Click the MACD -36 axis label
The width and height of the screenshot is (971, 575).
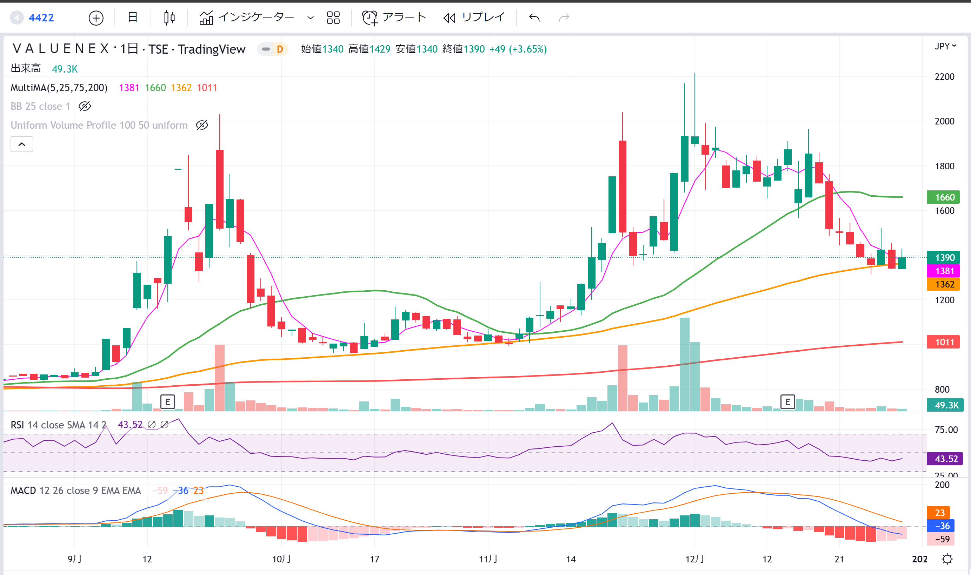[x=941, y=526]
